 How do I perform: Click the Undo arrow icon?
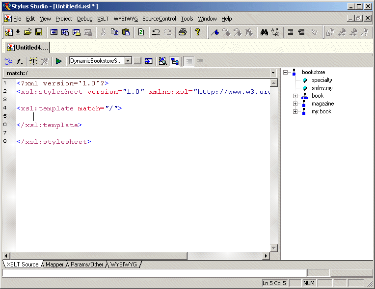[156, 32]
